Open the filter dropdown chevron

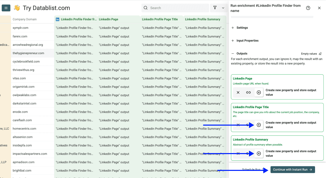pos(223,8)
